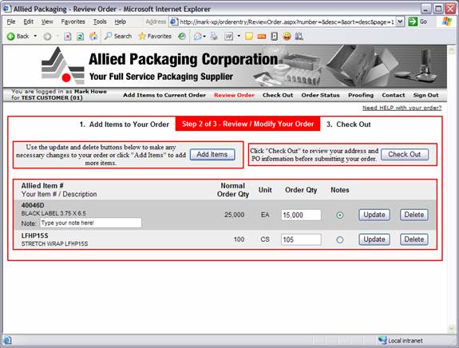Select step 3 Check Out tab
Viewport: 459px width, 348px height.
[348, 125]
